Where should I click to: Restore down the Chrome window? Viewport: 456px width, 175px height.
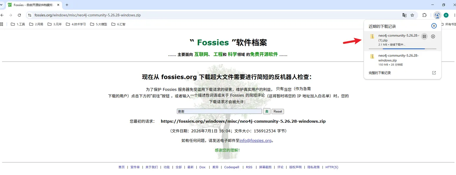click(x=444, y=5)
